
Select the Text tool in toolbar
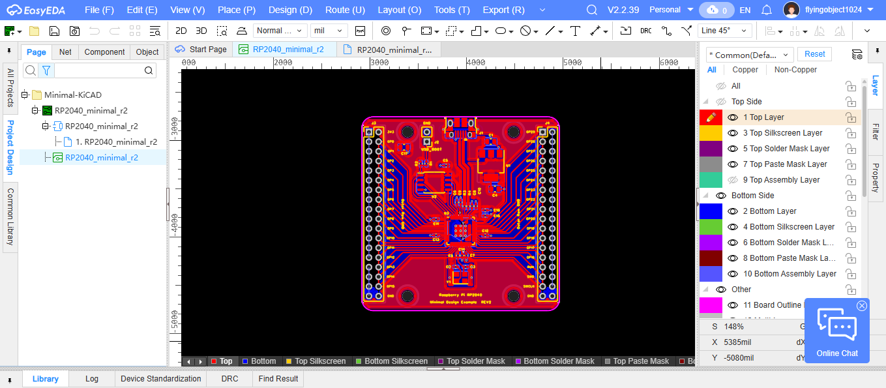575,31
